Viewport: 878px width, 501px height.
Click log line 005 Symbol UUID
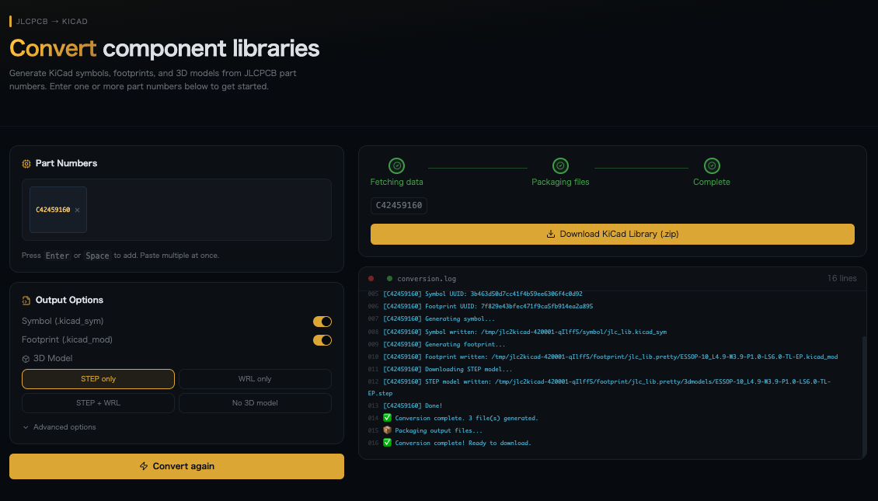483,294
